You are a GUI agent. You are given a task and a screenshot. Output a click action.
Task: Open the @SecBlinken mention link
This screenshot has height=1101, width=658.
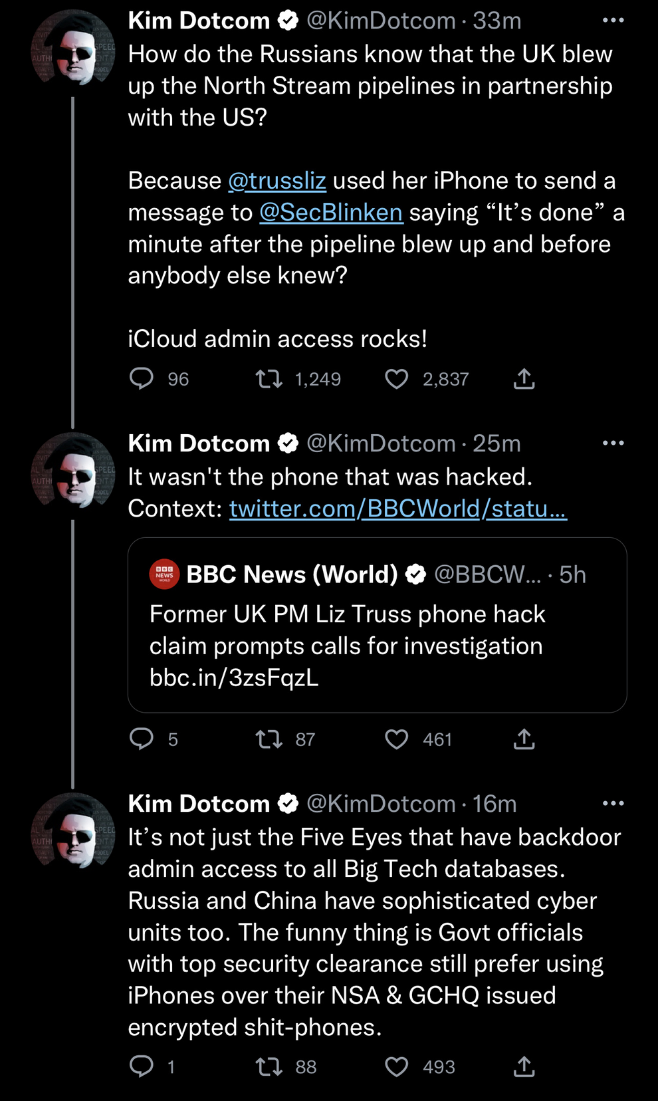(331, 213)
